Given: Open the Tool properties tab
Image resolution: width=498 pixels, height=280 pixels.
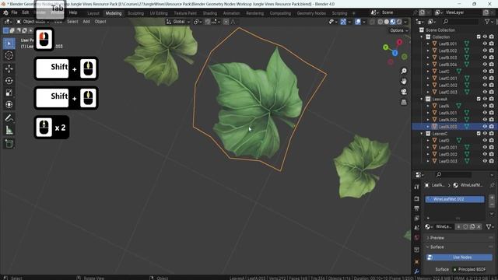Looking at the screenshot, I should click(417, 187).
